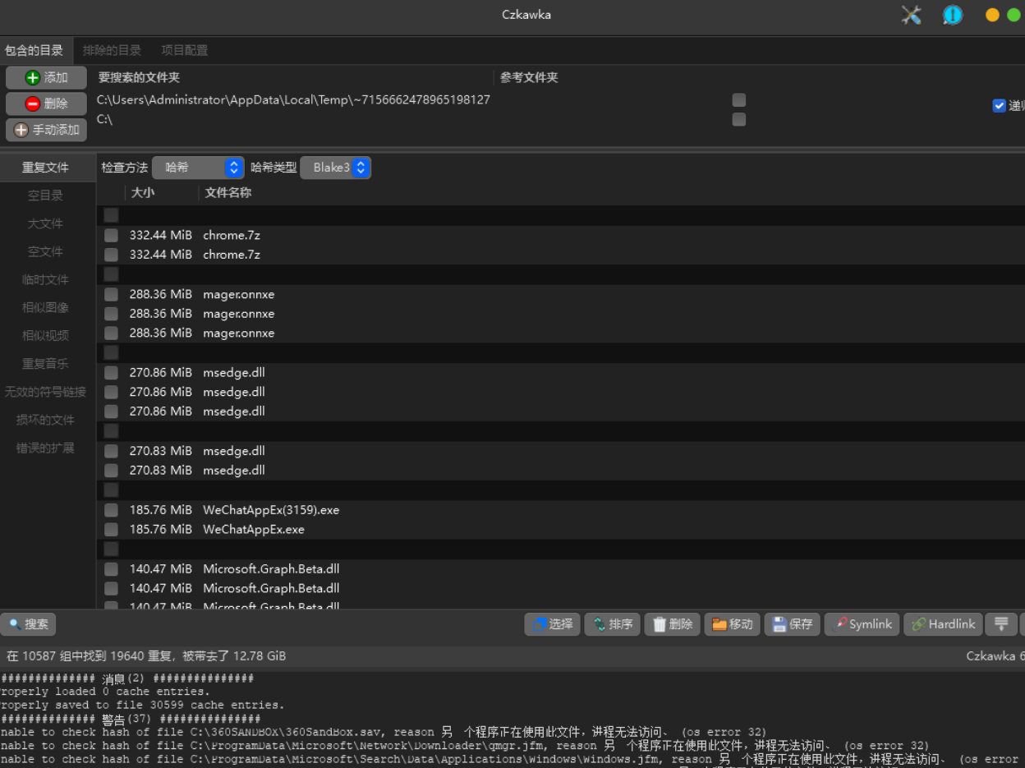The width and height of the screenshot is (1025, 768).
Task: Switch to the 排除的目录 tab
Action: (x=112, y=50)
